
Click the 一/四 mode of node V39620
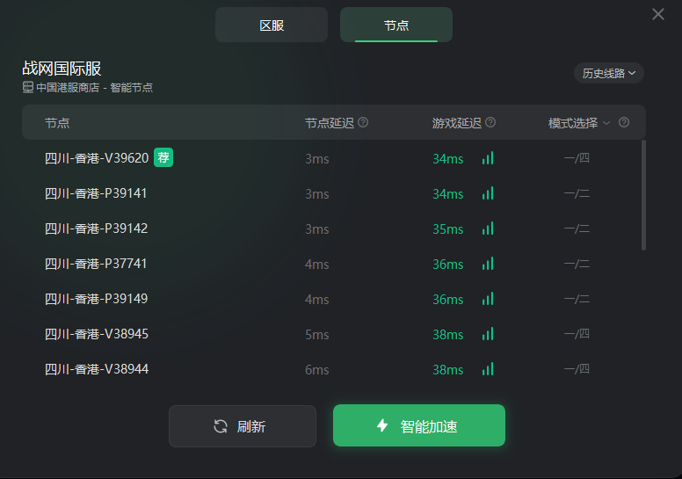(577, 158)
